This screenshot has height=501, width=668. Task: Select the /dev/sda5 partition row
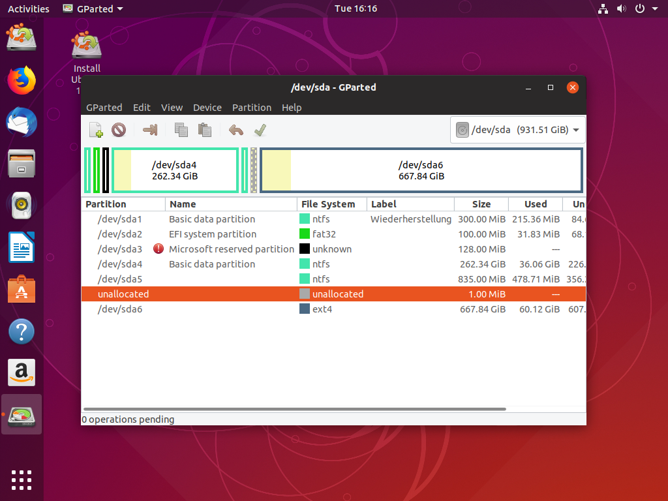333,279
